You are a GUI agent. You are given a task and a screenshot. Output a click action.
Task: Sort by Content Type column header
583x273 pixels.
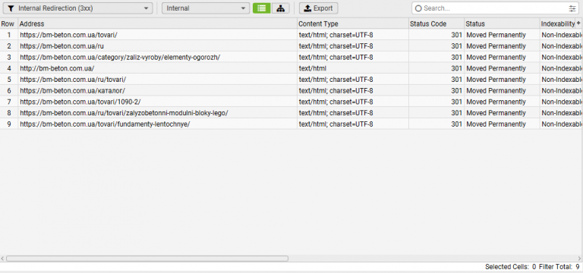click(x=353, y=24)
